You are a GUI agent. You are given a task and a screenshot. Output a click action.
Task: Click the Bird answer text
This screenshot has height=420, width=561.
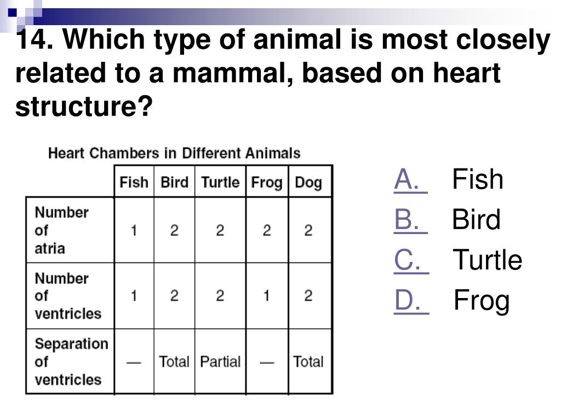(x=476, y=219)
